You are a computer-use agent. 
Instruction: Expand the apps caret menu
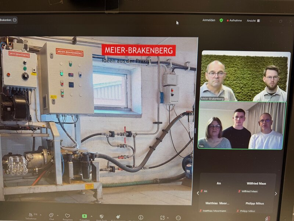(168, 218)
